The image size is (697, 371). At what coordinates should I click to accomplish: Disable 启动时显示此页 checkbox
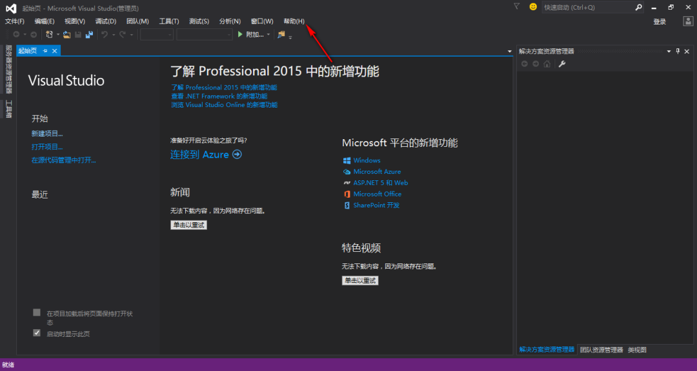coord(37,332)
